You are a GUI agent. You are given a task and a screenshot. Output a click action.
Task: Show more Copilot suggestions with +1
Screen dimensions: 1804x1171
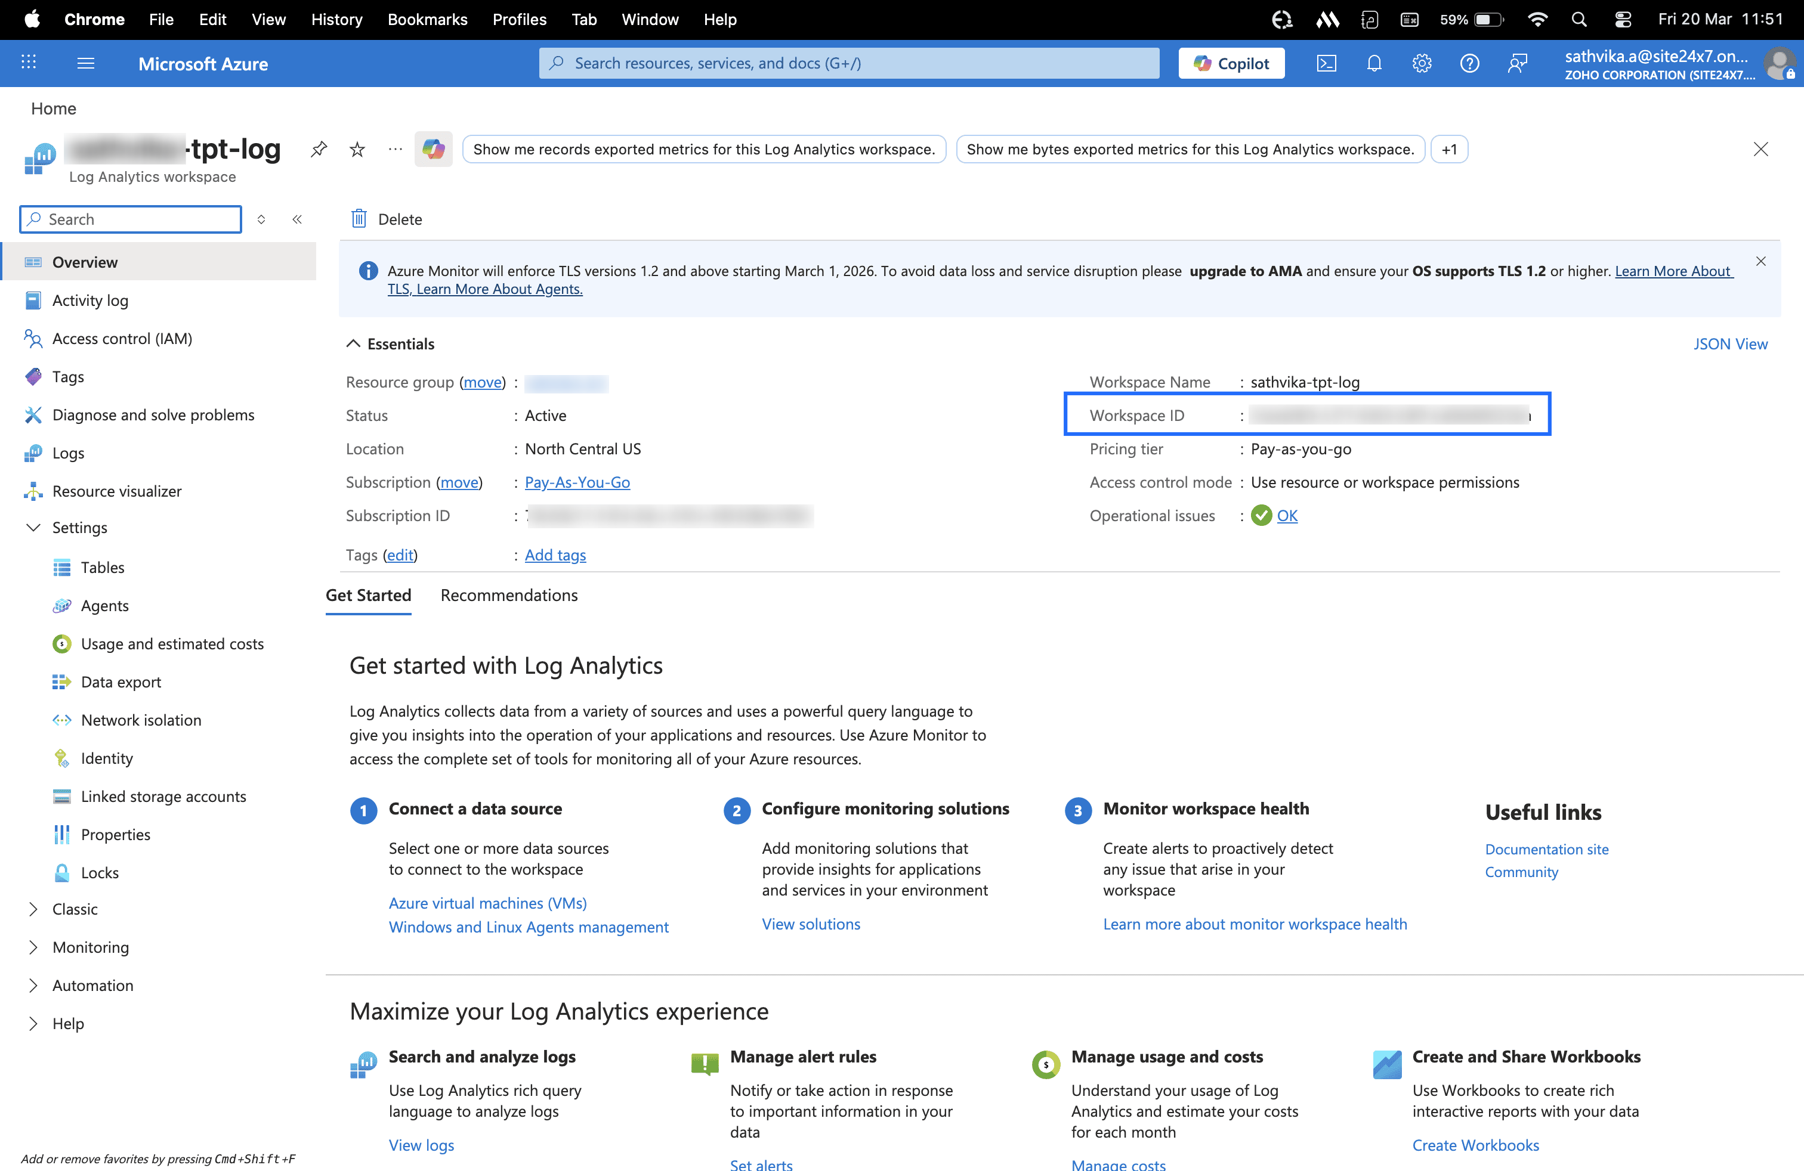point(1448,149)
